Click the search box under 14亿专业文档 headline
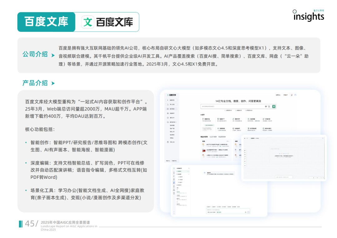The image size is (337, 238). point(238,106)
